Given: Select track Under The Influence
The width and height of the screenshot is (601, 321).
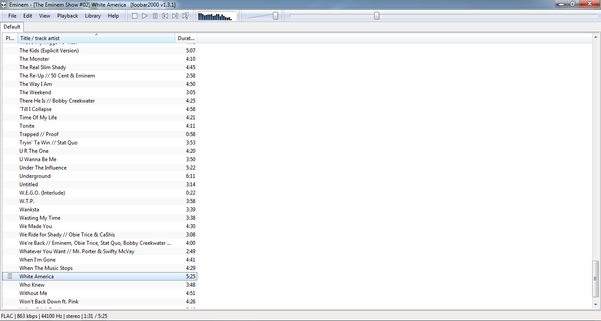Looking at the screenshot, I should [x=100, y=168].
